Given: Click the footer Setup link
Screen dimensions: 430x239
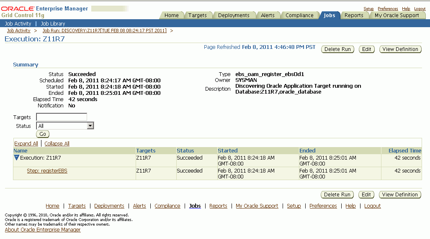Looking at the screenshot, I should [294, 206].
